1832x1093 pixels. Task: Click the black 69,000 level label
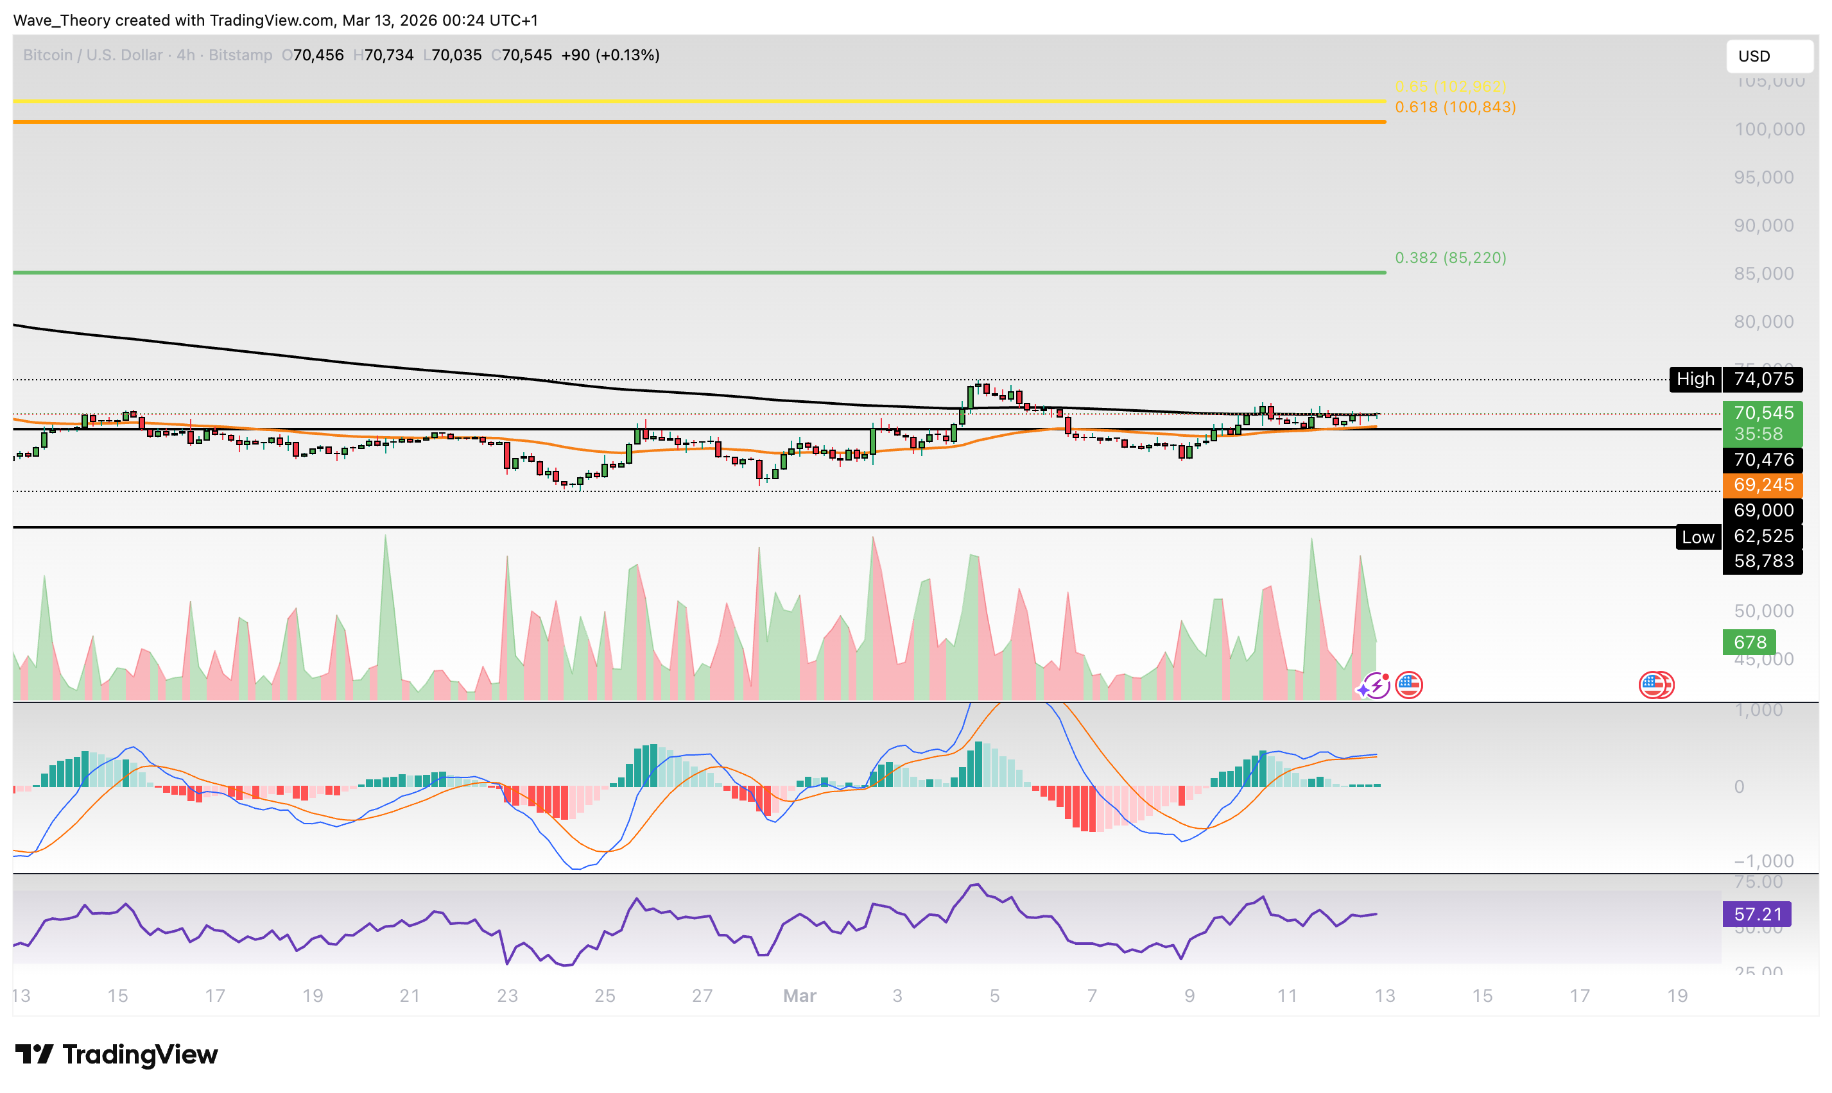point(1762,511)
